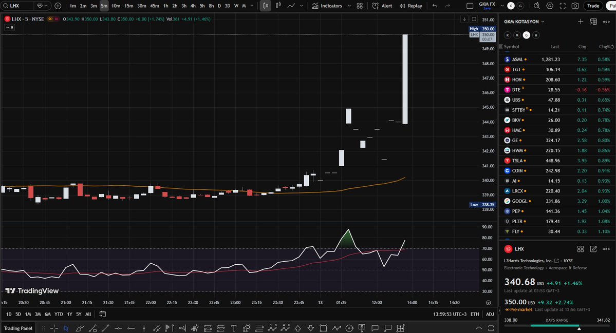Collapse the right sidebar arrow
The height and width of the screenshot is (333, 616).
tap(499, 310)
